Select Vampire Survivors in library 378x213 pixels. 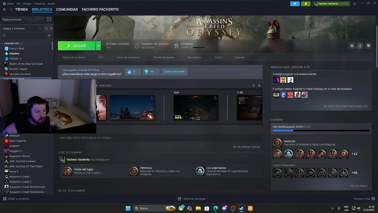click(20, 74)
